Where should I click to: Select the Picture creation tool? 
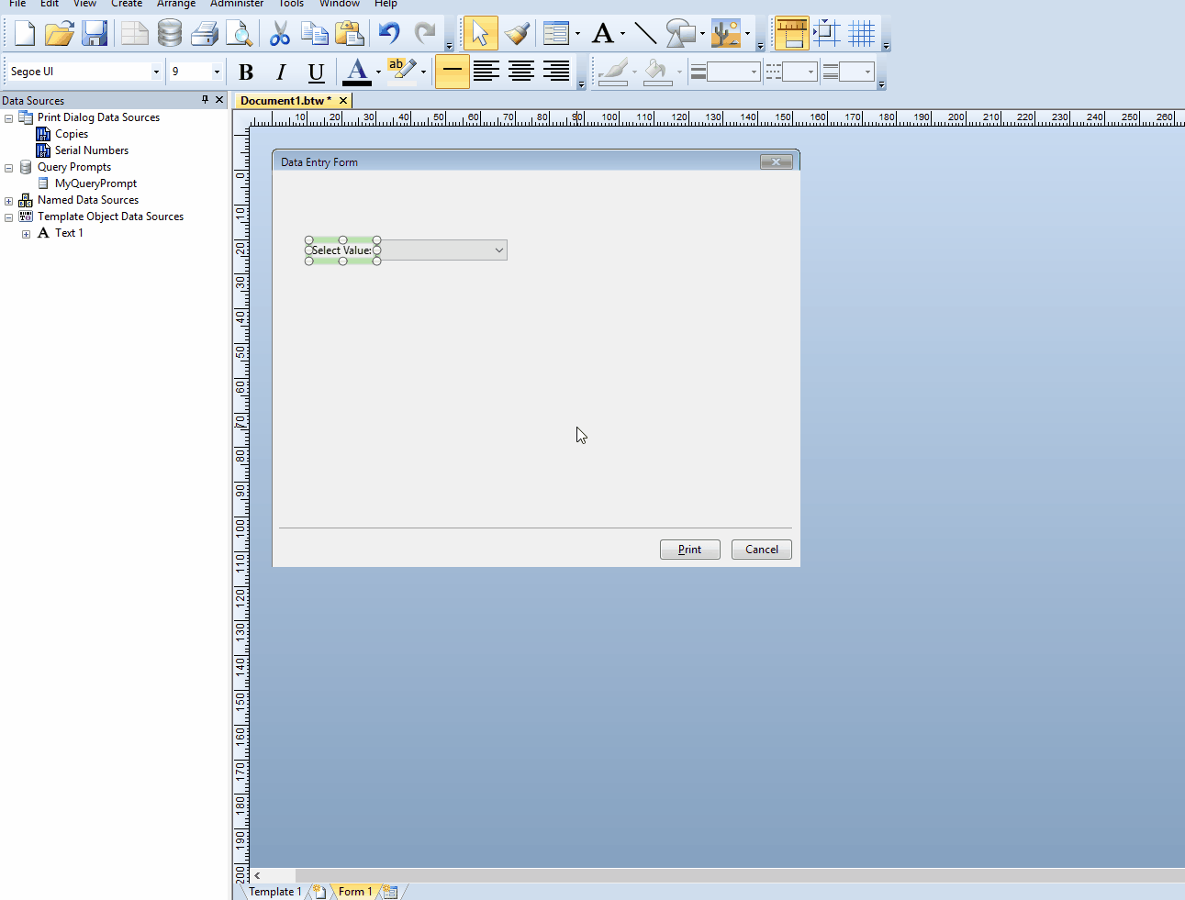726,34
